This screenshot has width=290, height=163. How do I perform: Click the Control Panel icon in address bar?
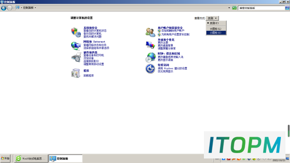click(18, 8)
